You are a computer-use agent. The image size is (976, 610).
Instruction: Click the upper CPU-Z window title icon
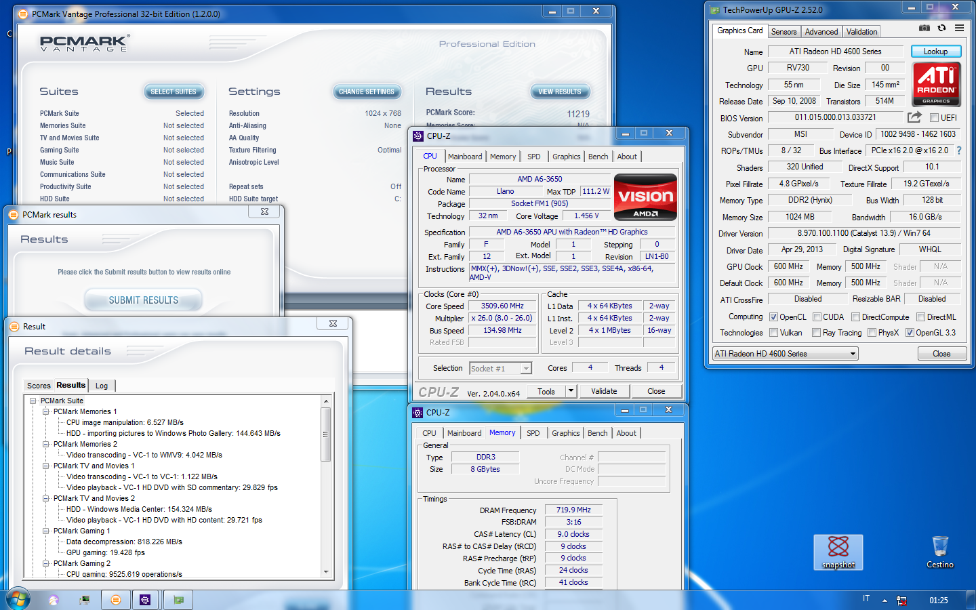pos(418,136)
